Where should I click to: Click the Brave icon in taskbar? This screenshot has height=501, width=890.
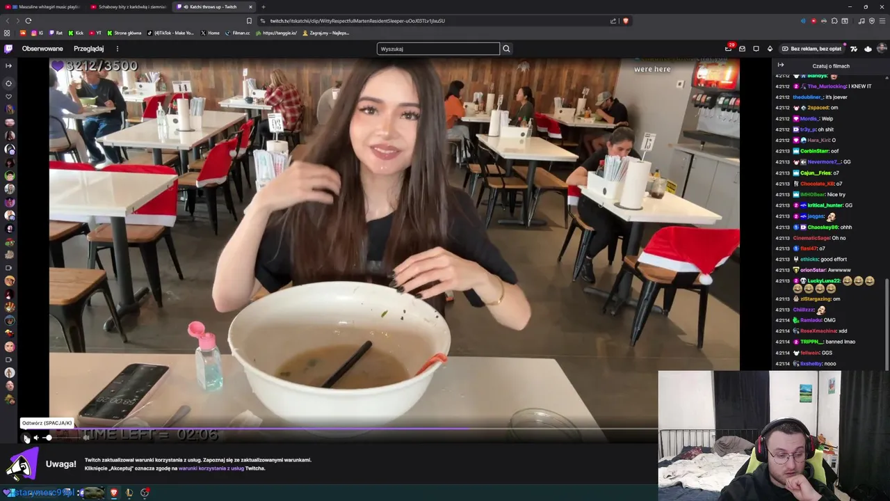pyautogui.click(x=114, y=493)
